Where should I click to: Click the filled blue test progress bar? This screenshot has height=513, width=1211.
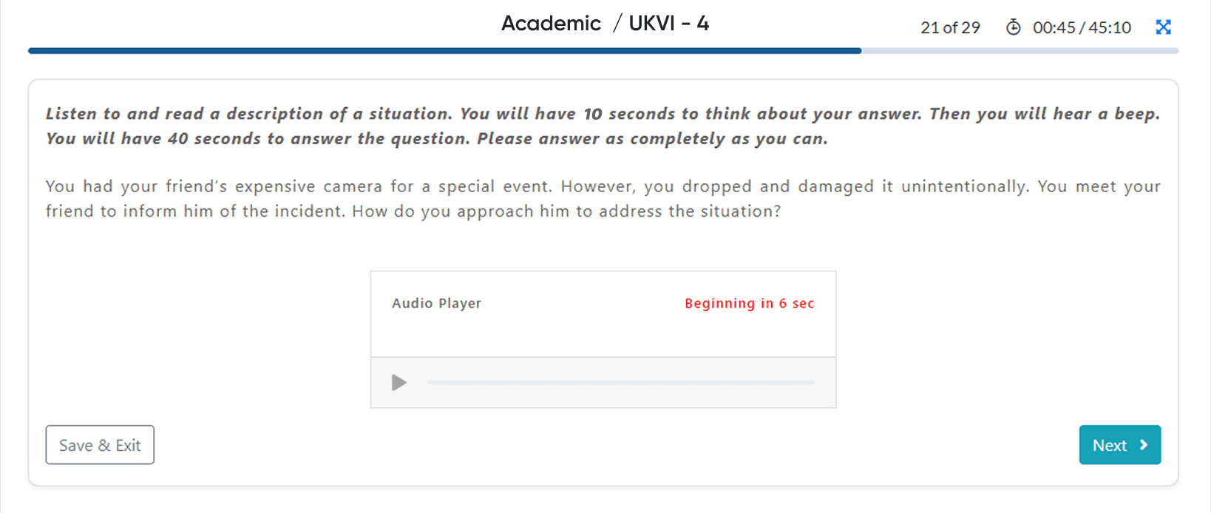(444, 51)
